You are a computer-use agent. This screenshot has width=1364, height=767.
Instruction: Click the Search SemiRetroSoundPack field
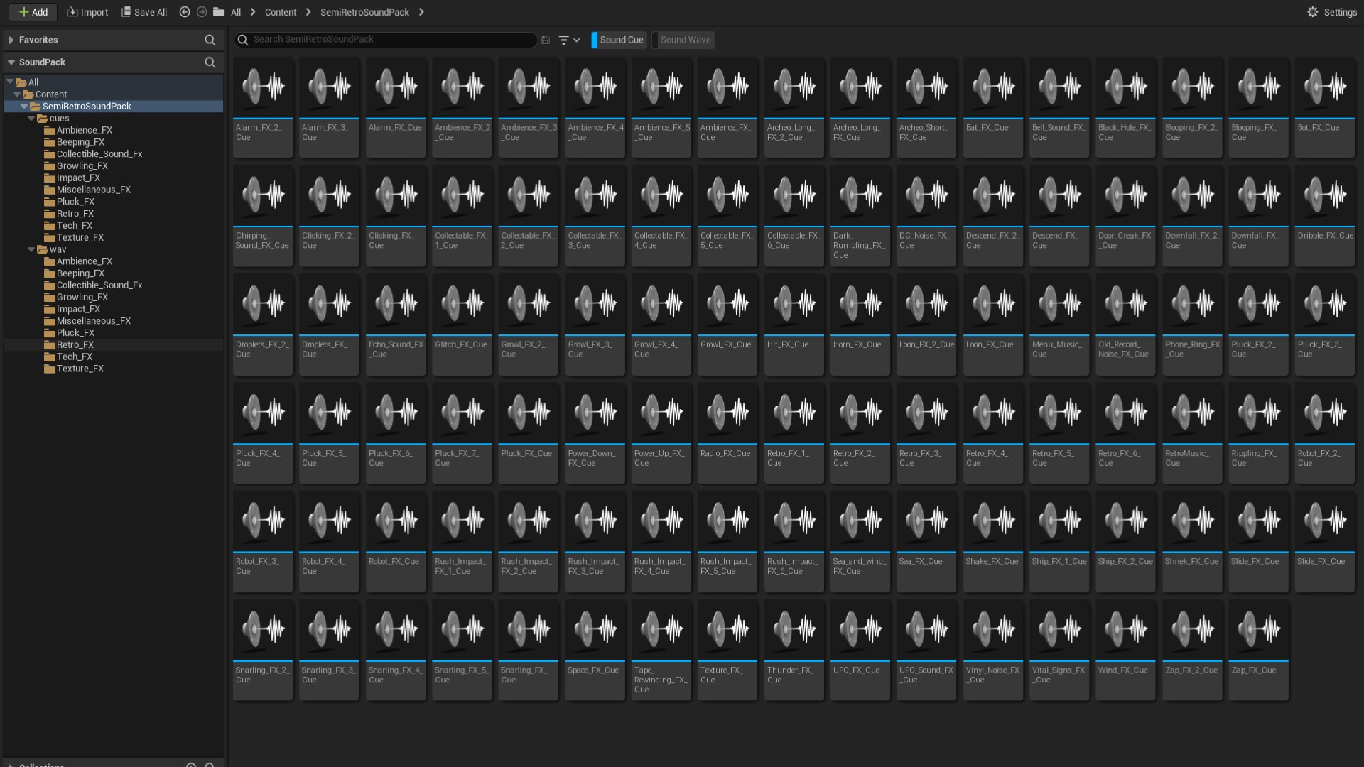click(x=391, y=40)
